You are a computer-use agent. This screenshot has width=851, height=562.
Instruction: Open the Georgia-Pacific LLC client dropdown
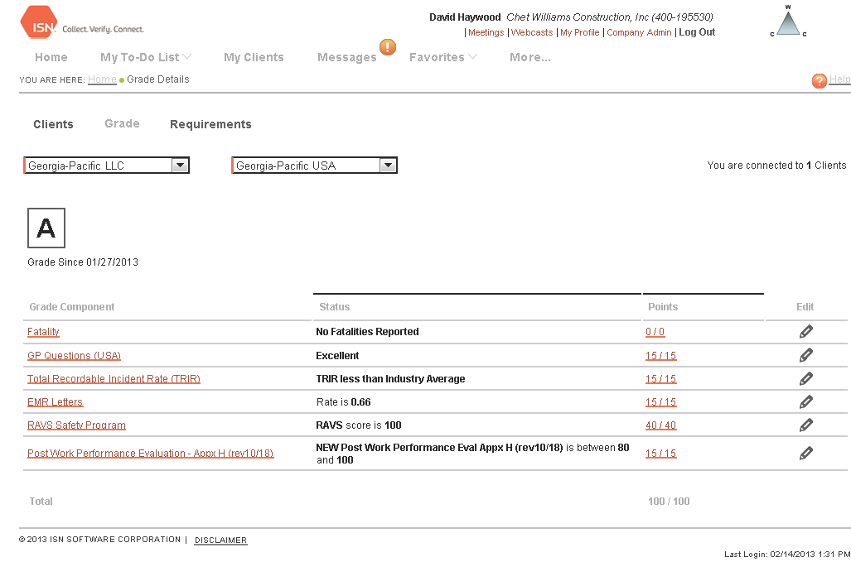tap(106, 166)
